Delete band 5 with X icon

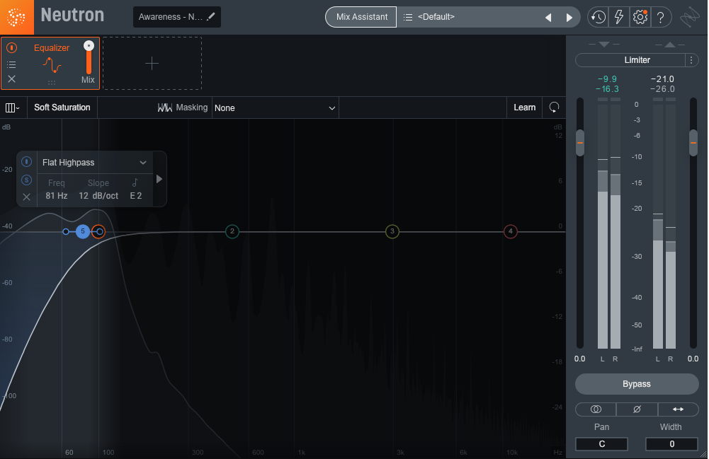click(27, 197)
